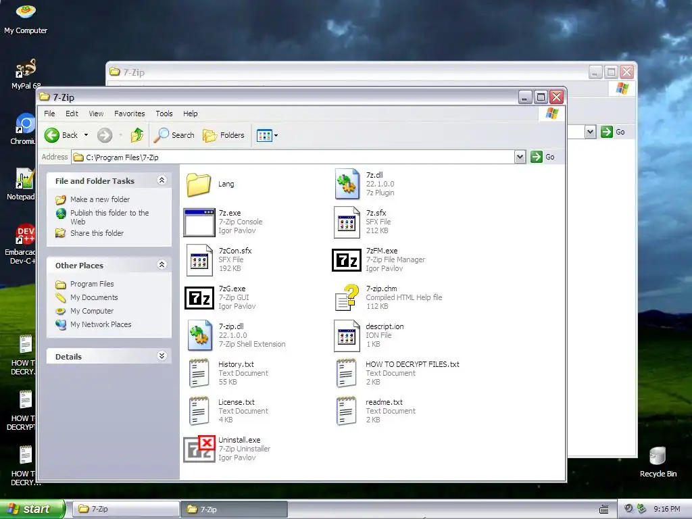Screen dimensions: 692x519
Task: Open the Edit menu
Action: click(x=72, y=114)
